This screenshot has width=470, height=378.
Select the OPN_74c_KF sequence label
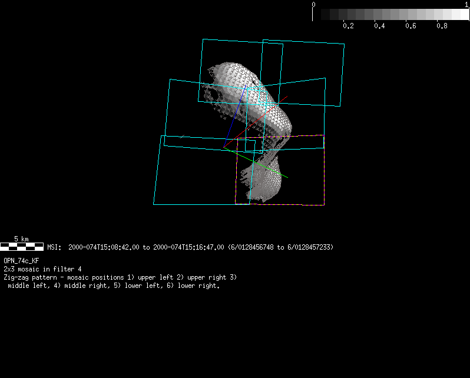21,260
